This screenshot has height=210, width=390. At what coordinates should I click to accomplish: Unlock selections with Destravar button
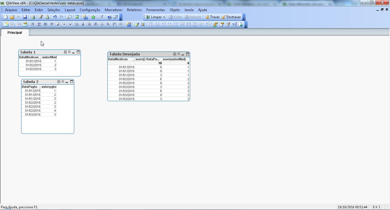(x=231, y=17)
